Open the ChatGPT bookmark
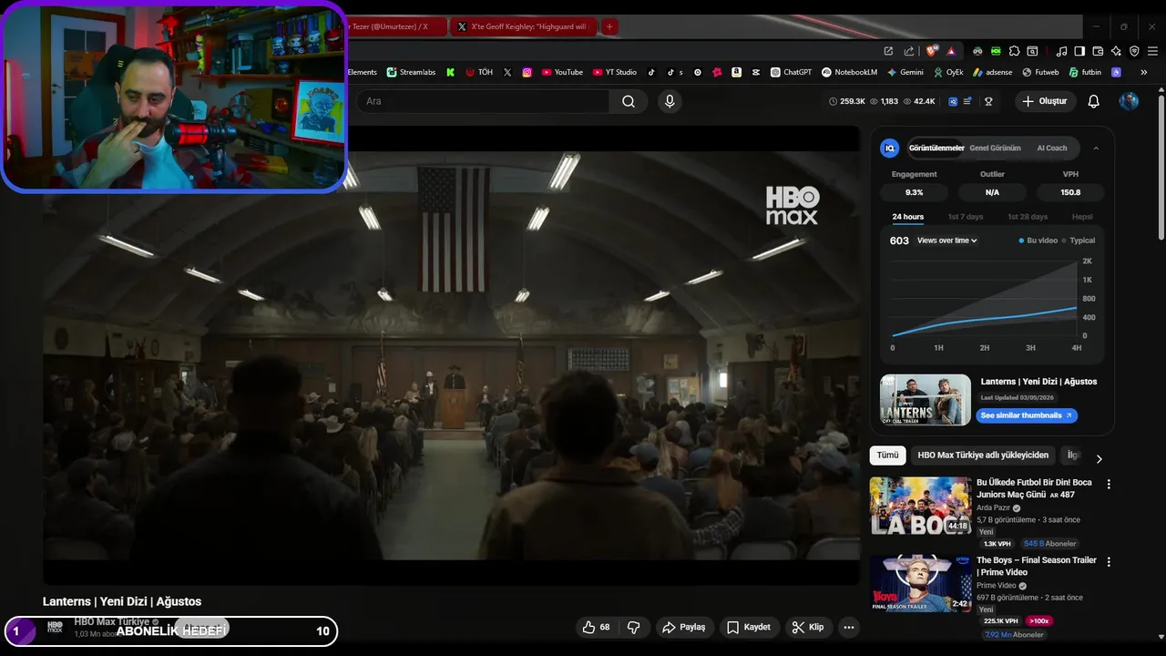 point(791,72)
